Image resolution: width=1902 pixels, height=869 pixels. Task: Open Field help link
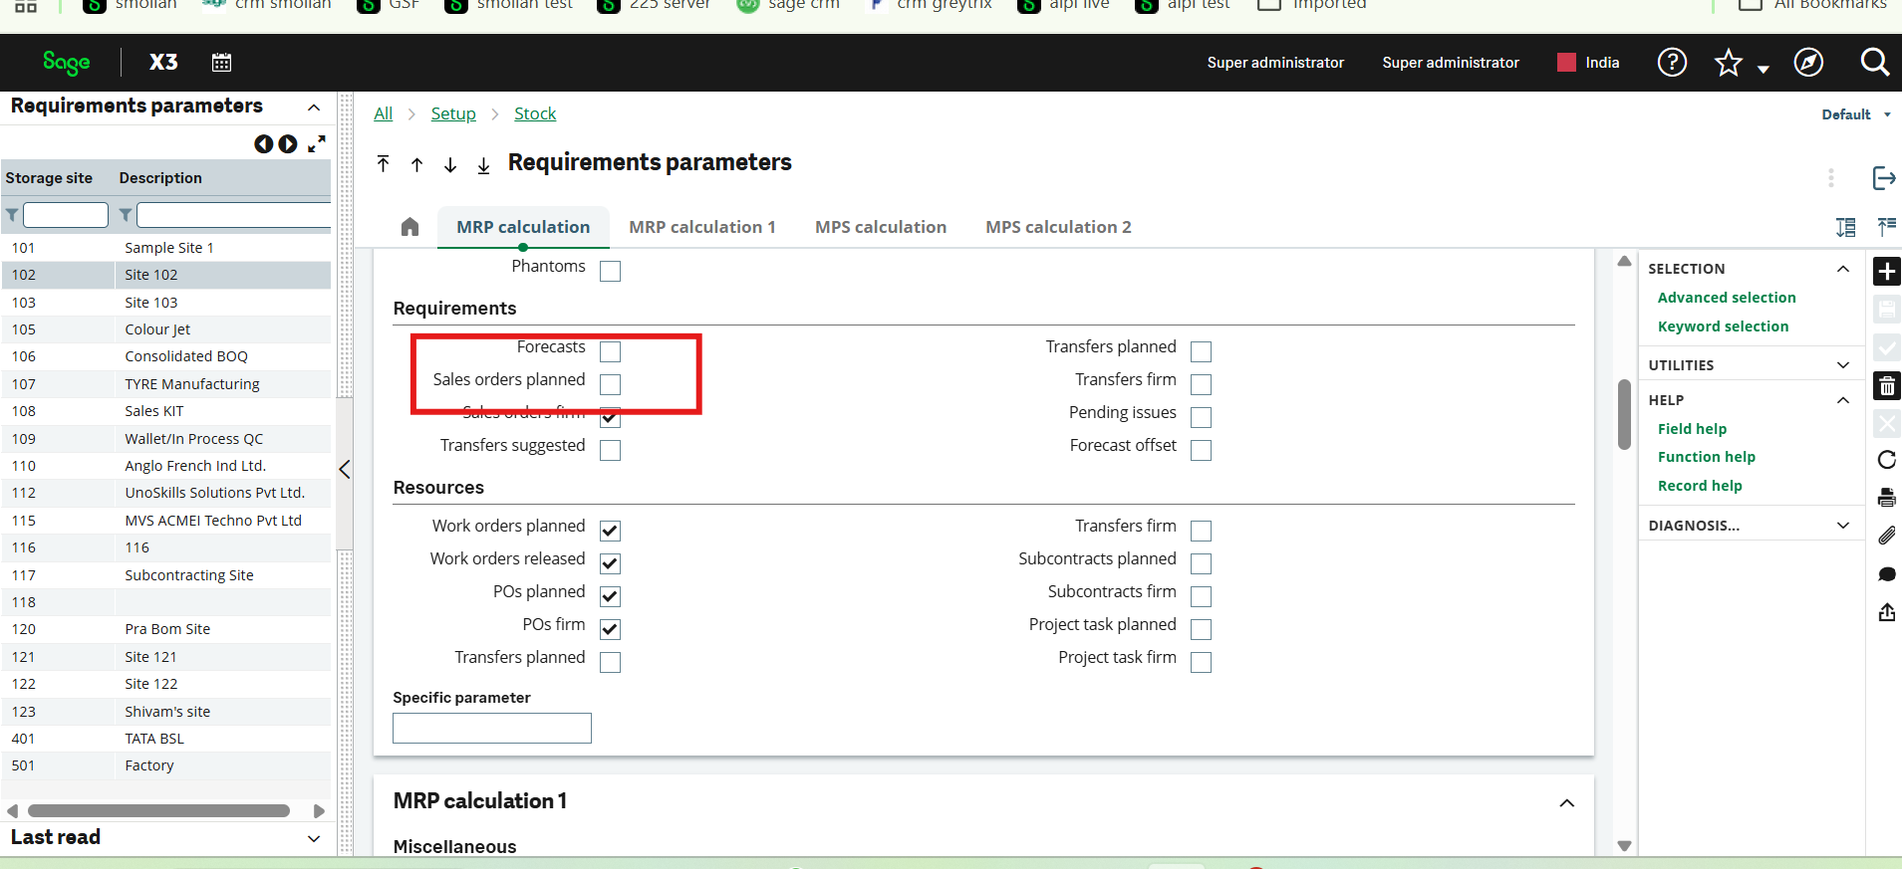(1692, 429)
